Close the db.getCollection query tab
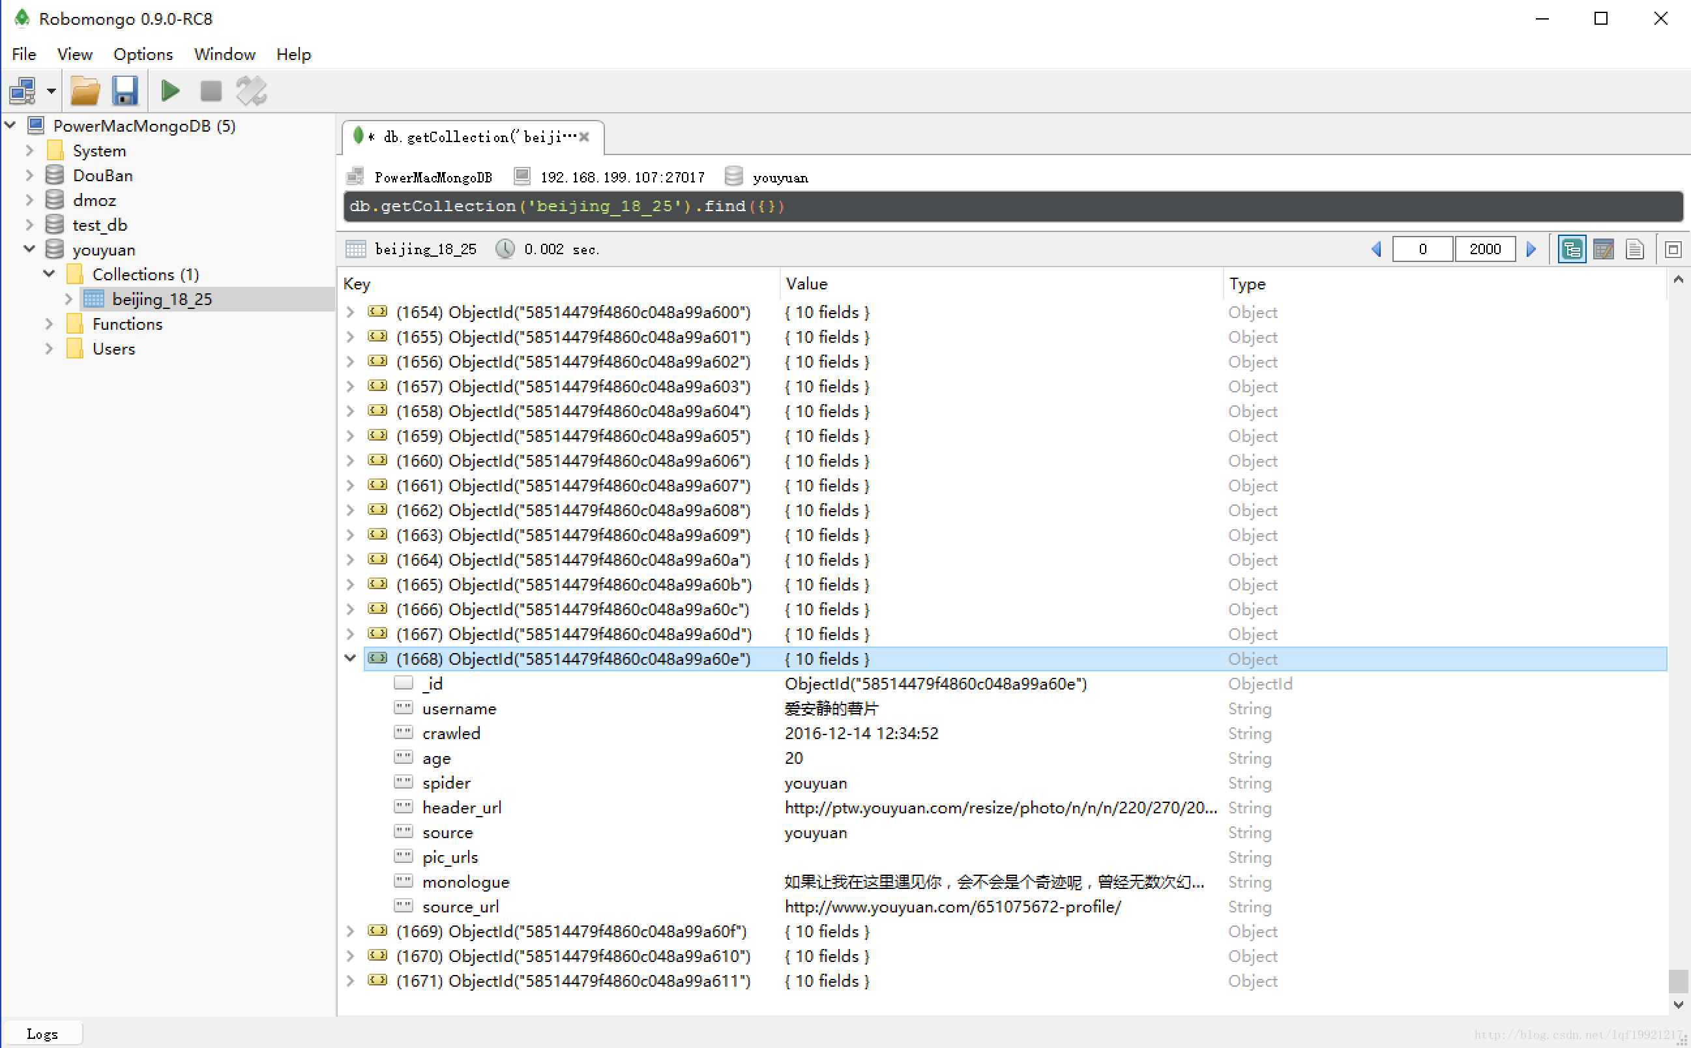 [x=585, y=137]
